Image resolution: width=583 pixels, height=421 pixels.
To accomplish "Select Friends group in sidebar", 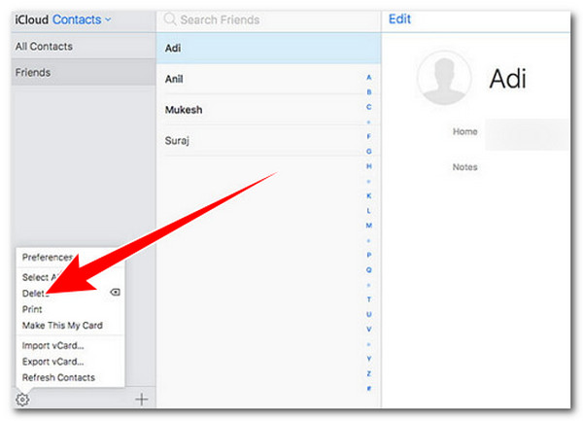I will 33,72.
